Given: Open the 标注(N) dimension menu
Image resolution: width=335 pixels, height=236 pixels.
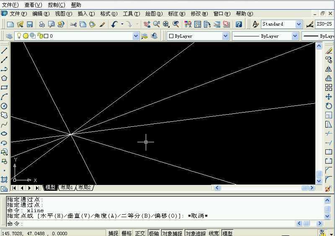Looking at the screenshot, I should pos(176,14).
